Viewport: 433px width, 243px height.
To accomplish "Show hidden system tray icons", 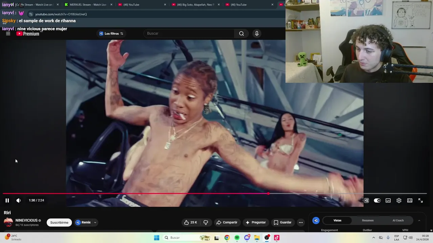I will tap(373, 238).
